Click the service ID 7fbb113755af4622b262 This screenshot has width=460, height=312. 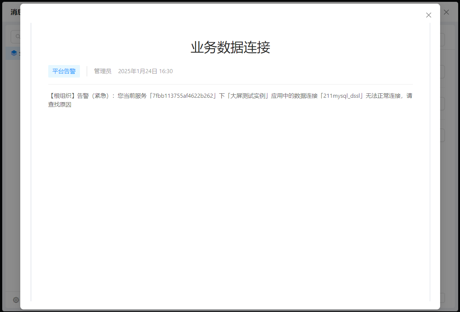point(183,96)
